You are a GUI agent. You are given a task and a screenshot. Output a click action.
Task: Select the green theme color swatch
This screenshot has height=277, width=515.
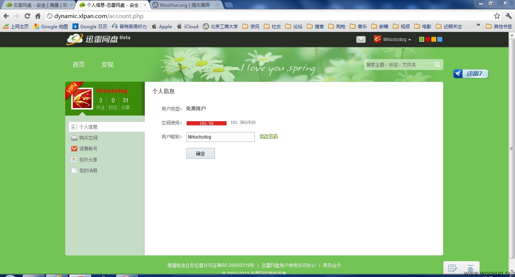(422, 40)
